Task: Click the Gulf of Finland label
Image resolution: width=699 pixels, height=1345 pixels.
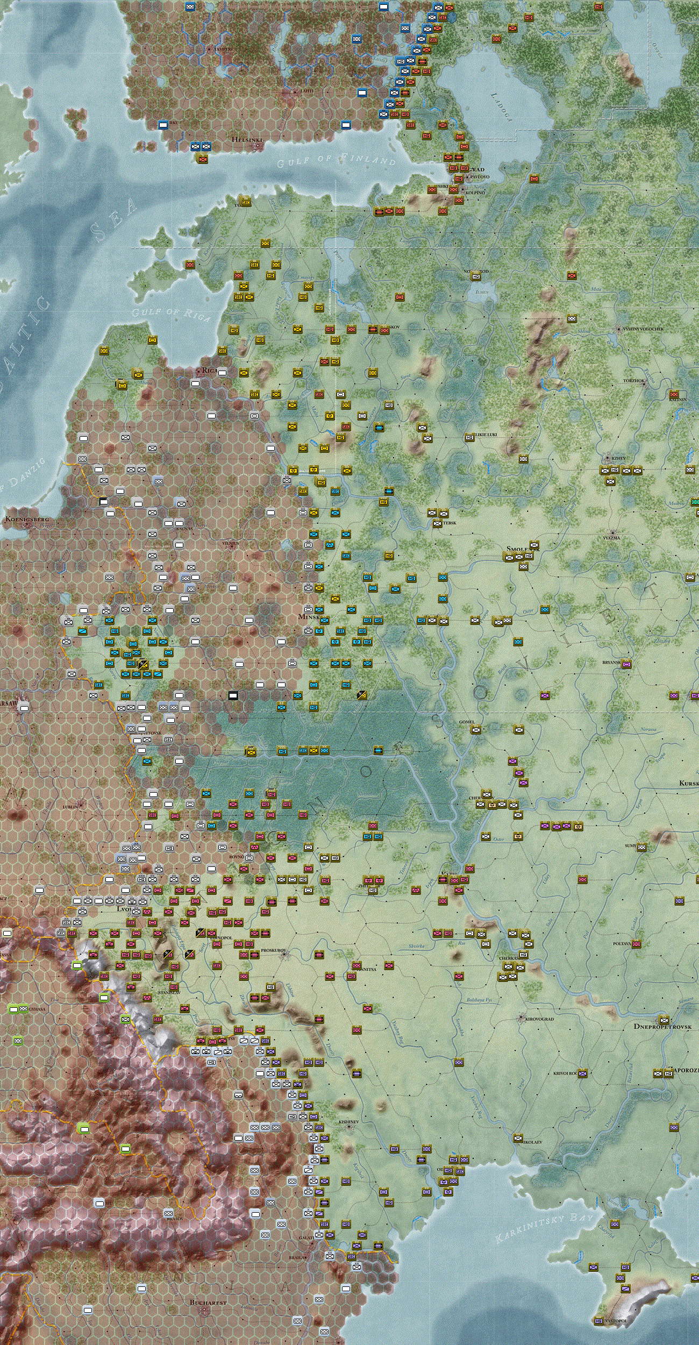Action: coord(337,160)
